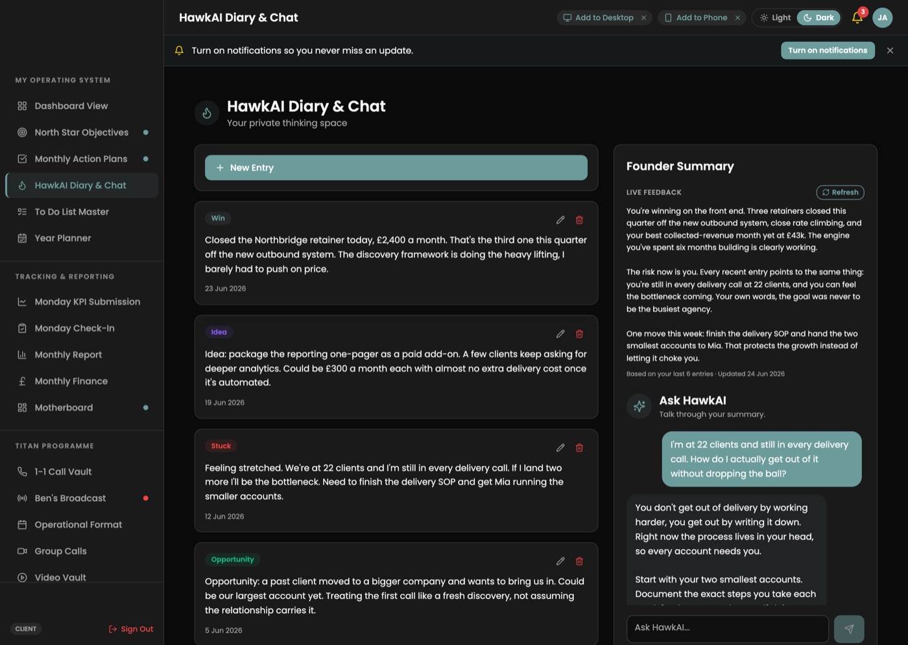Delete the Win entry from 23 Jun 2026
The height and width of the screenshot is (645, 908).
pyautogui.click(x=579, y=220)
